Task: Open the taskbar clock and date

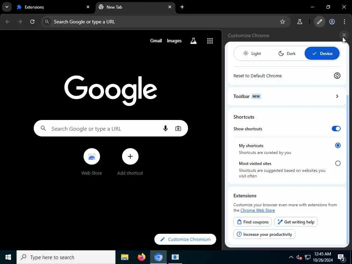Action: pyautogui.click(x=322, y=257)
